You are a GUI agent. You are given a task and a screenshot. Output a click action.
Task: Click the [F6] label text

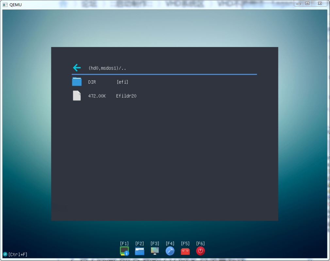coord(200,243)
